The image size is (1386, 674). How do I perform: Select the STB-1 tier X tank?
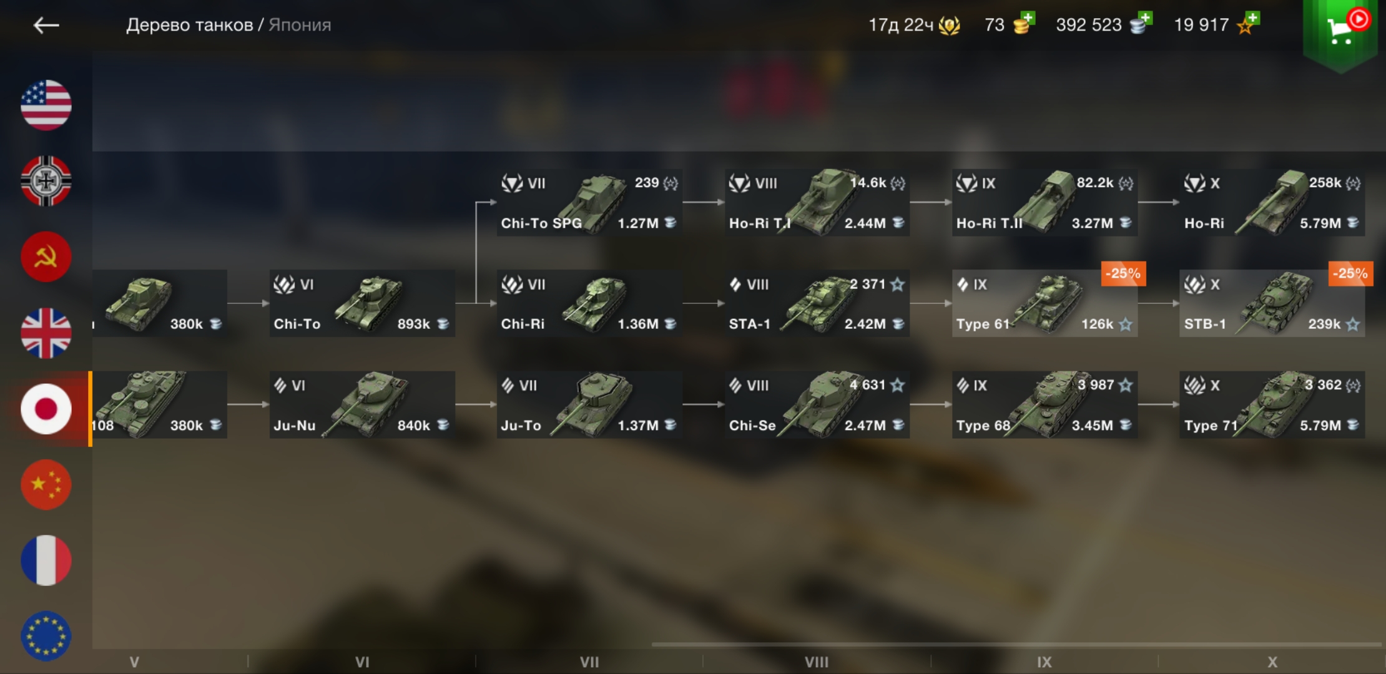pyautogui.click(x=1272, y=303)
